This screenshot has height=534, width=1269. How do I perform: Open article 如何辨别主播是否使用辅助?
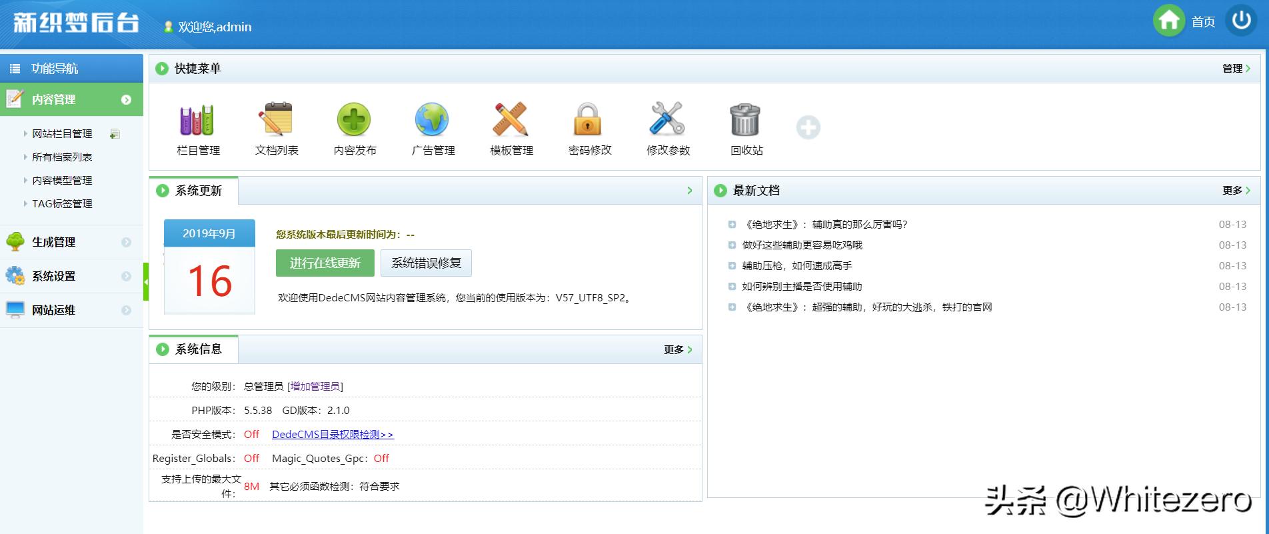click(802, 287)
